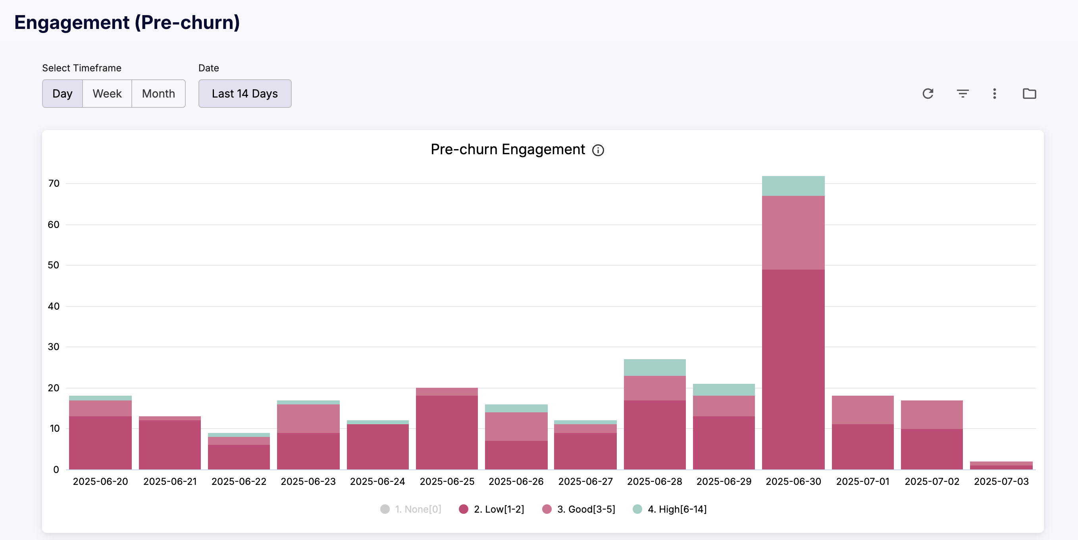Click the 2025-06-21 Low segment bar
This screenshot has width=1078, height=540.
pos(169,445)
